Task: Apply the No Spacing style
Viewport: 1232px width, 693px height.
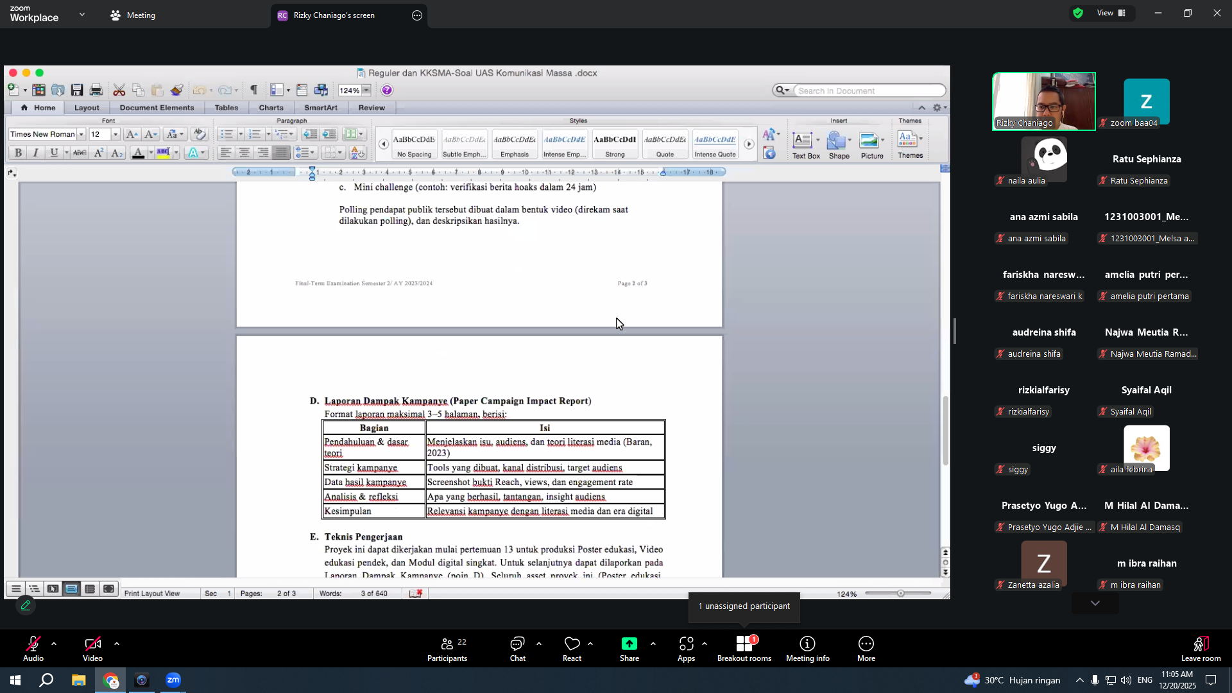Action: point(414,145)
